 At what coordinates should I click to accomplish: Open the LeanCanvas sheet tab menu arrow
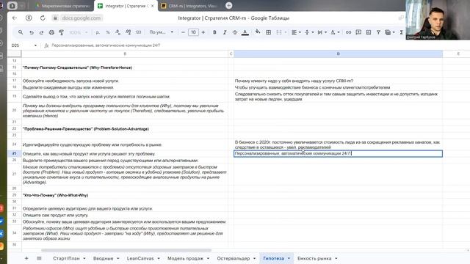point(159,258)
